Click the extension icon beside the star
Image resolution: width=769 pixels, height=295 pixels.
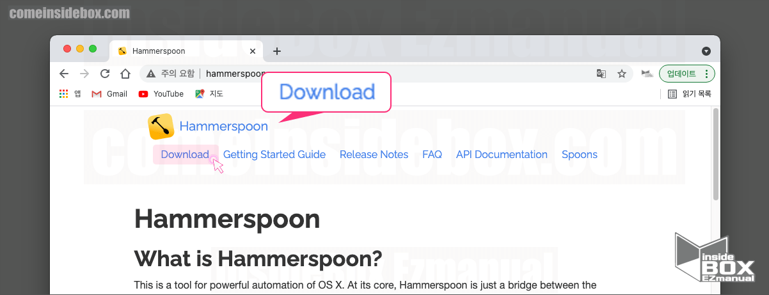pos(646,74)
